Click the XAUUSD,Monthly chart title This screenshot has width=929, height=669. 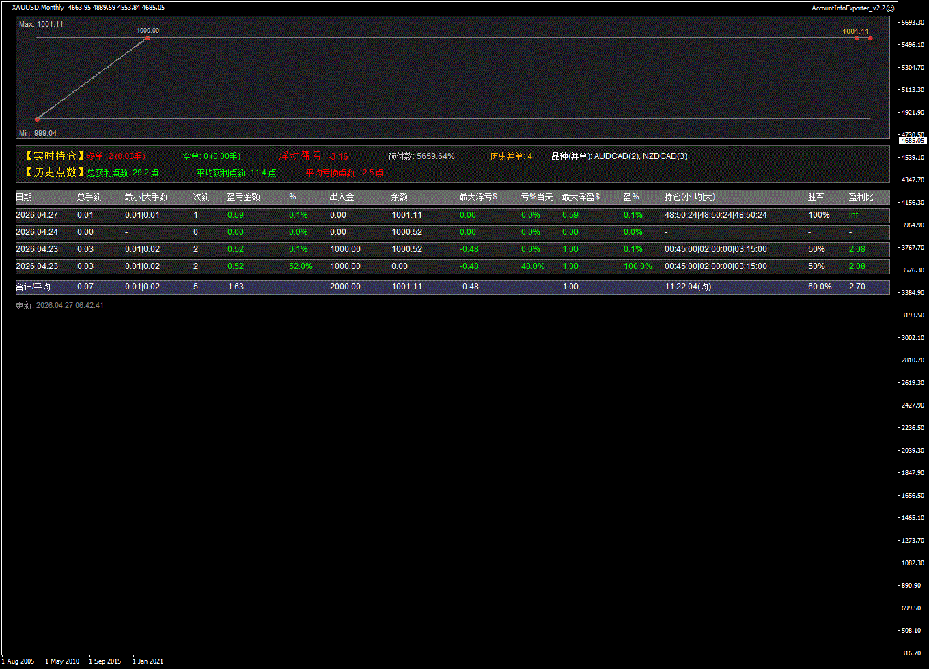pyautogui.click(x=38, y=8)
